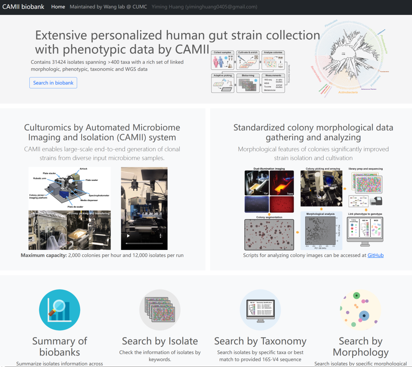
Task: Click the Search in biobank button
Action: click(53, 83)
